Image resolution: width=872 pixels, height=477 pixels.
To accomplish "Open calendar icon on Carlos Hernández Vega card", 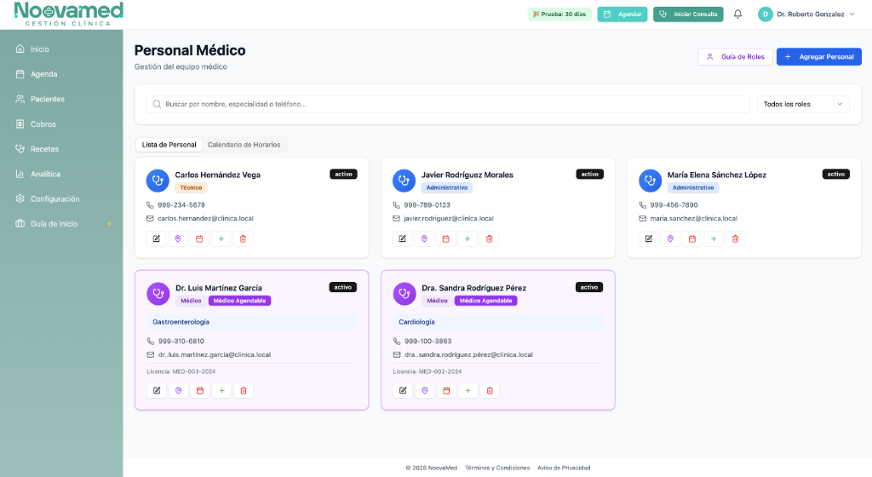I will 199,239.
